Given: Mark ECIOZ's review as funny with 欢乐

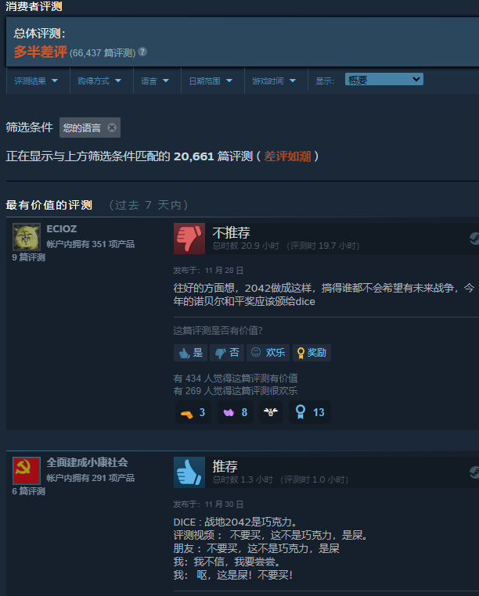Looking at the screenshot, I should [x=268, y=353].
